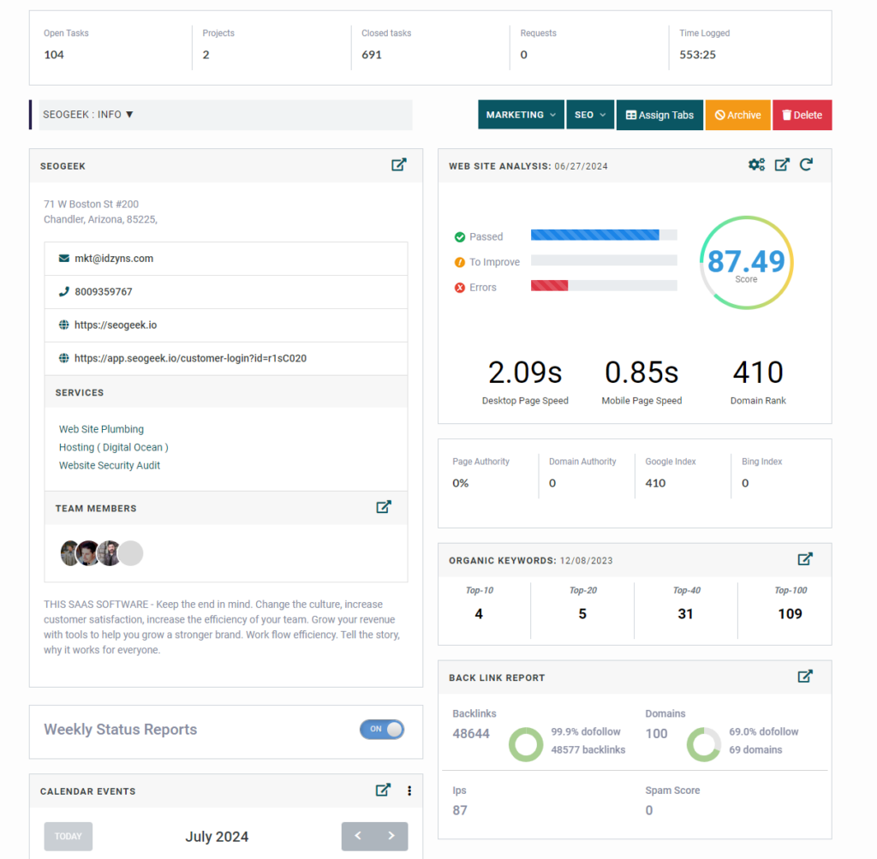Viewport: 877px width, 859px height.
Task: Click the Backlinks total 48644
Action: tap(471, 734)
